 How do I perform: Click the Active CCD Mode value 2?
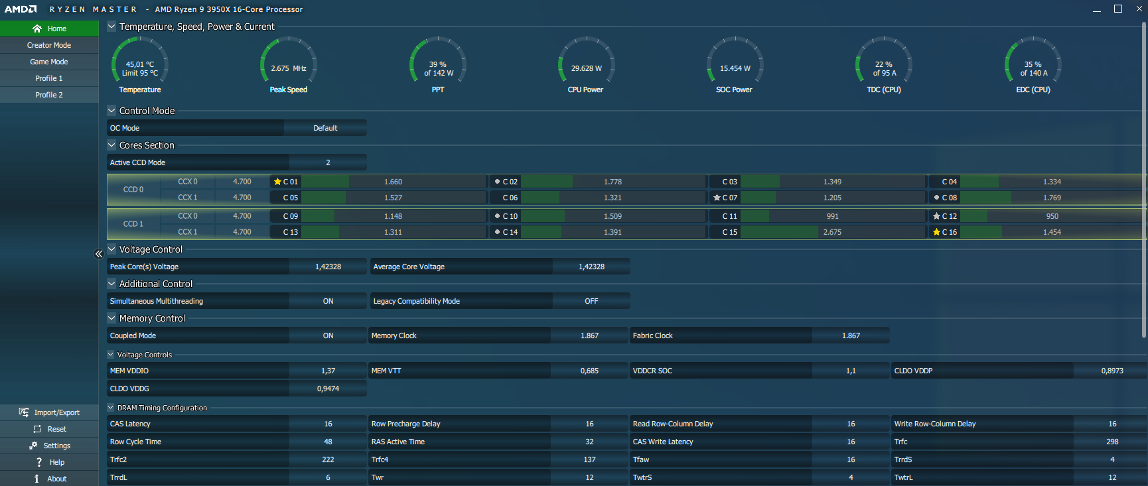pyautogui.click(x=328, y=162)
